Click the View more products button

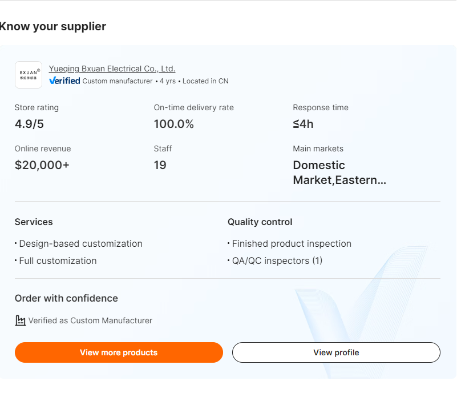[119, 352]
